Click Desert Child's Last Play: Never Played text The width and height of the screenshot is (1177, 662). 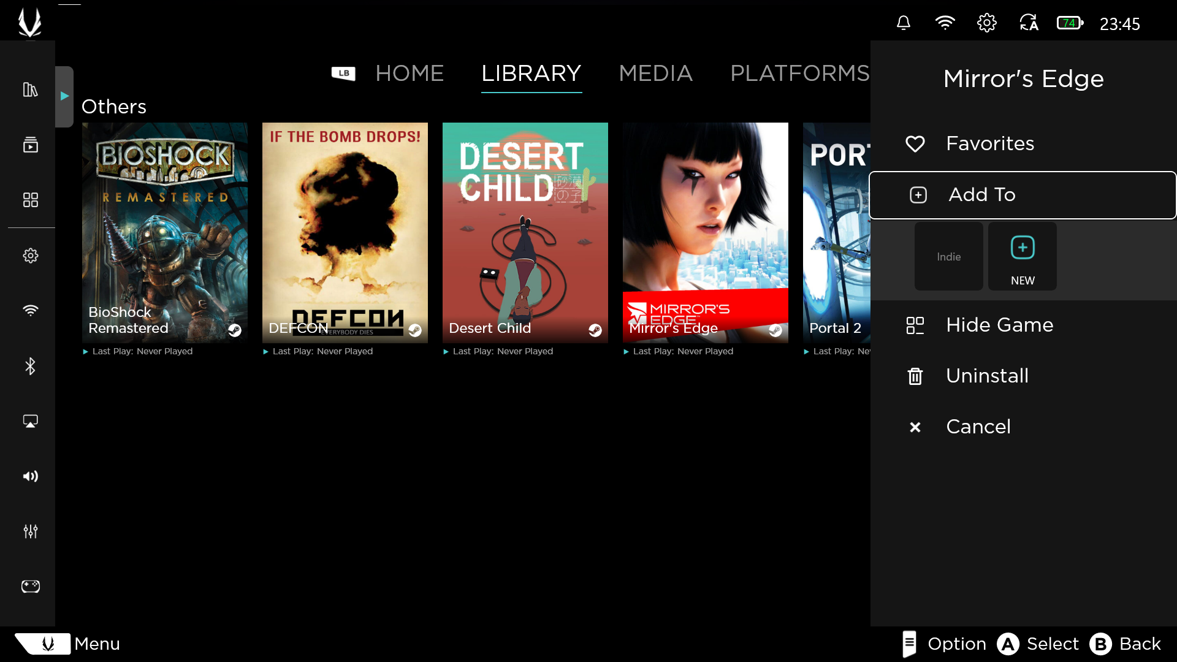coord(503,351)
